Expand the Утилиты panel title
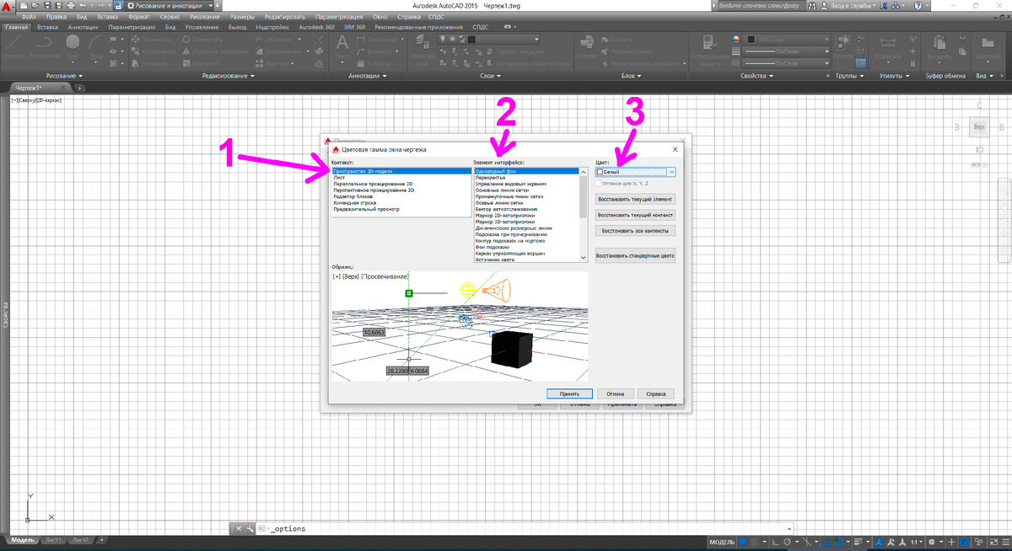The height and width of the screenshot is (551, 1012). click(893, 76)
